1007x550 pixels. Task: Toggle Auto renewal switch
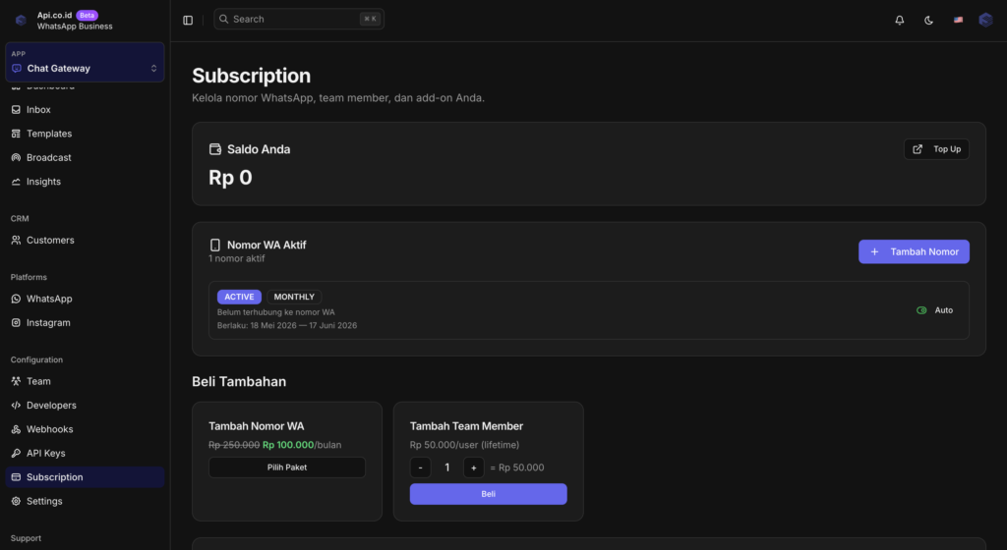(921, 310)
